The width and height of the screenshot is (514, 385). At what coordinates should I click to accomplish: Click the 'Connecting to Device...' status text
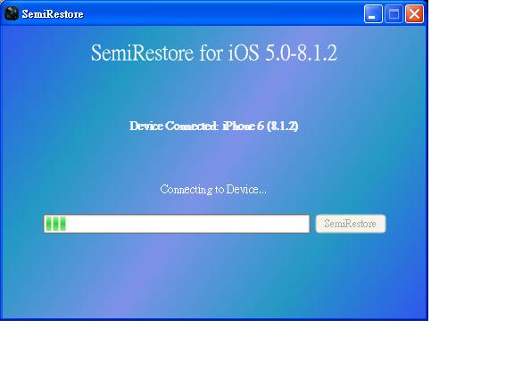(213, 190)
